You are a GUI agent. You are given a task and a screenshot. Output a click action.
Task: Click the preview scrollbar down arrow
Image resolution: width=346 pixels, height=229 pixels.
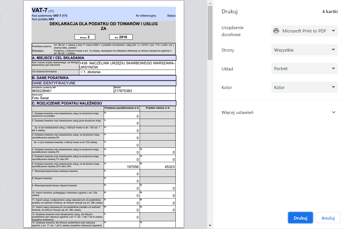[210, 225]
